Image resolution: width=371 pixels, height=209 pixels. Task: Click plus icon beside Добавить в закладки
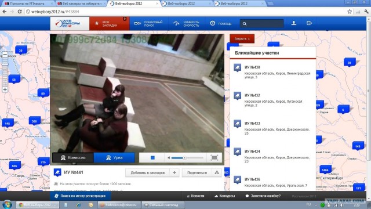click(x=174, y=173)
